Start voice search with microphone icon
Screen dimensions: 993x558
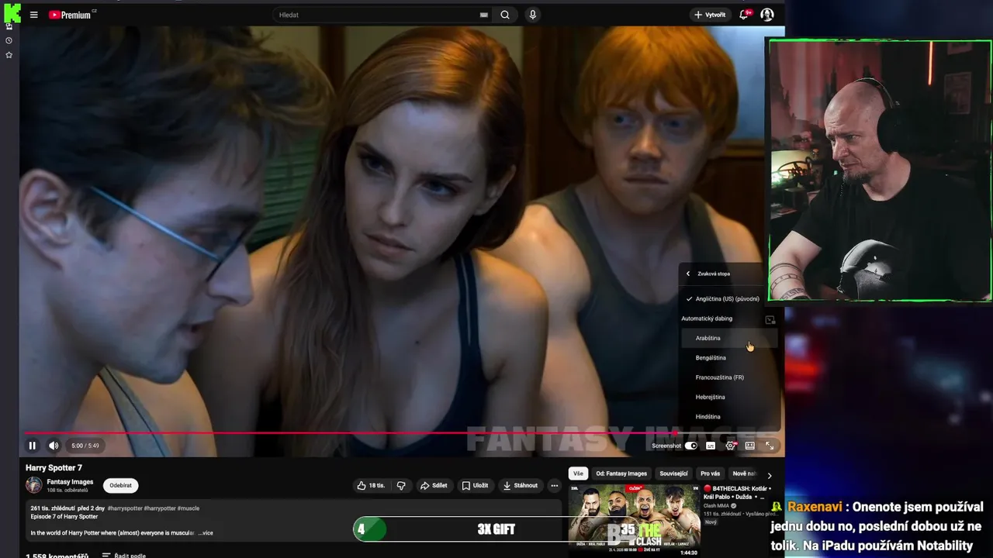click(x=532, y=15)
